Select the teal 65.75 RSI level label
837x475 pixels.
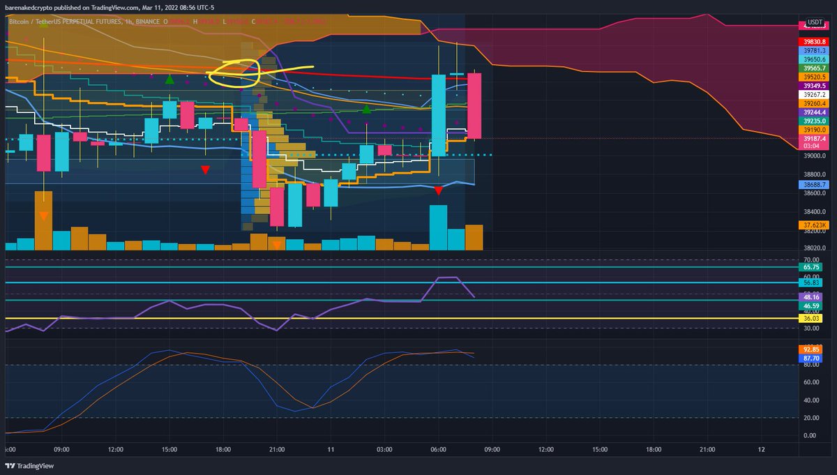pos(810,266)
